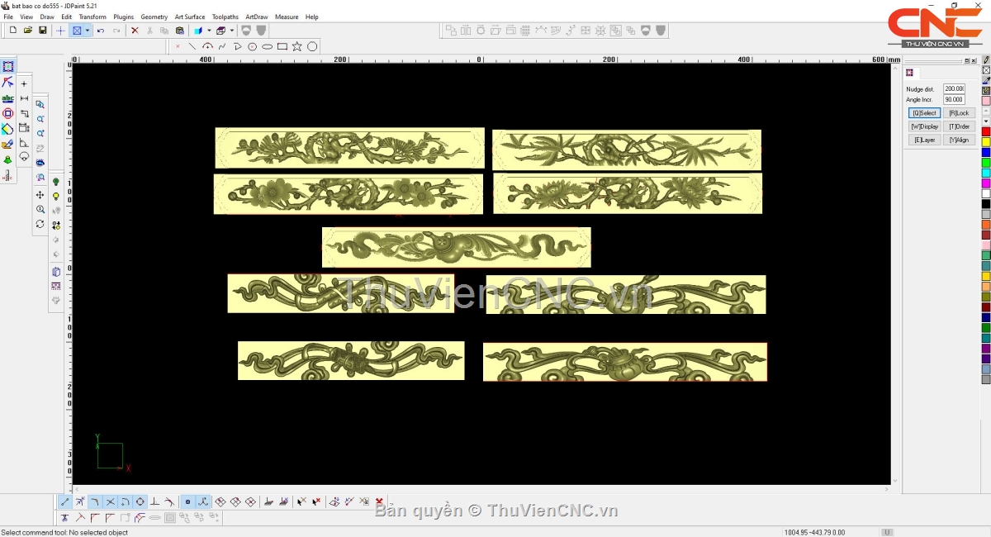Select the ellipse drawing tool
Viewport: 991px width, 537px height.
point(268,46)
